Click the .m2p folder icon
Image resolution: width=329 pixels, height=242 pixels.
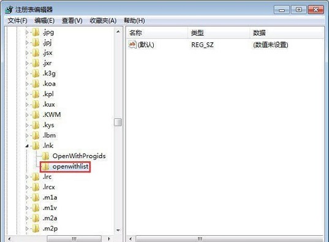coord(36,229)
